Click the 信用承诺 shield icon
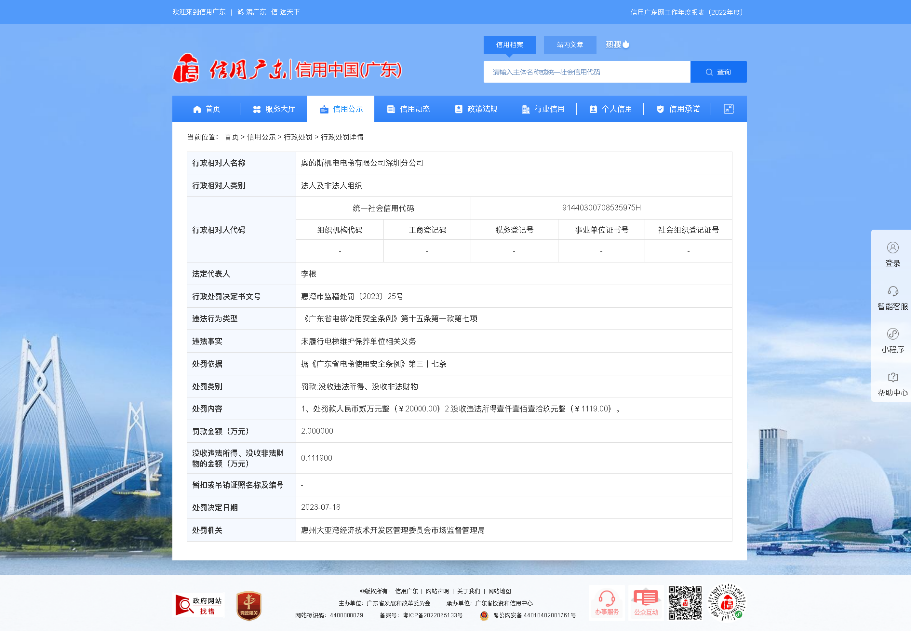Screen dimensions: 911x631 (660, 109)
